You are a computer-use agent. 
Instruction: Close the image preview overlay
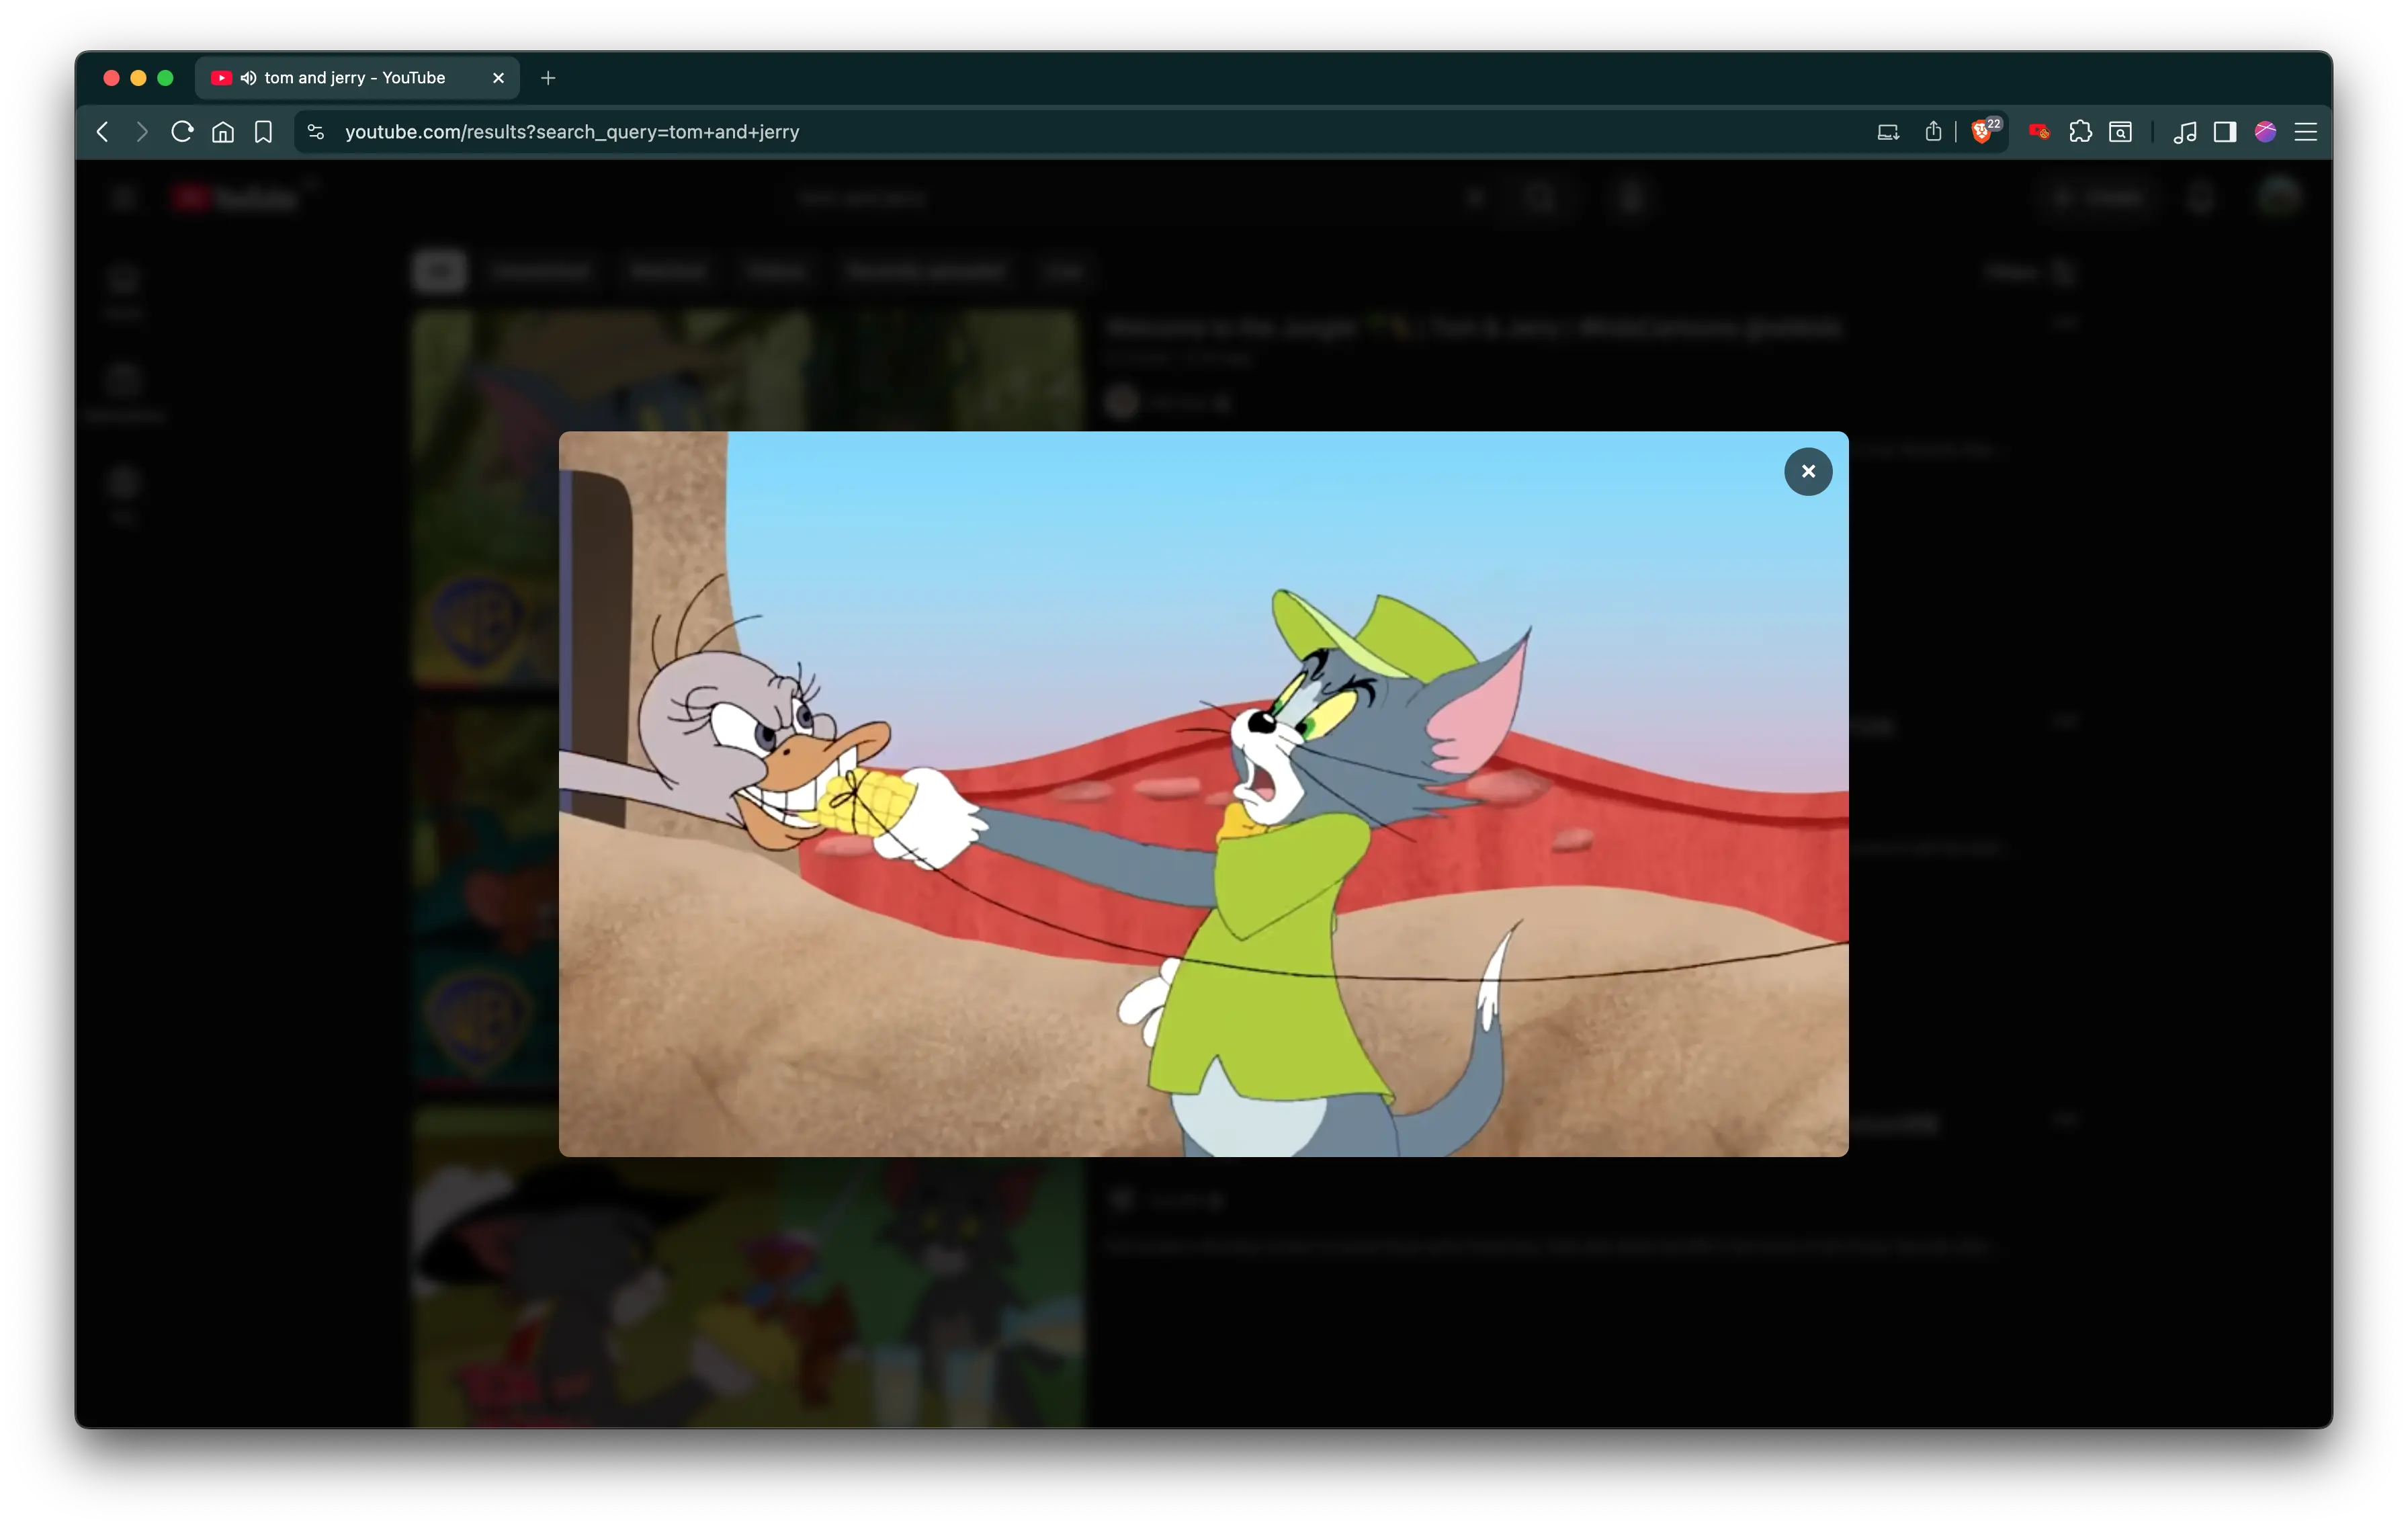tap(1808, 471)
